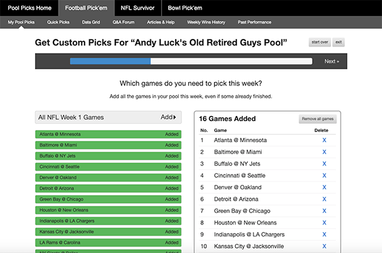Screen dimensions: 382x253
Task: Toggle the LA Rams @ Carolina added bar
Action: [x=108, y=243]
